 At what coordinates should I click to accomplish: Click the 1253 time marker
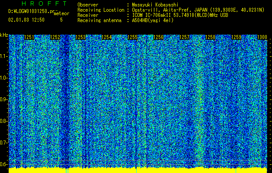coord(81,37)
